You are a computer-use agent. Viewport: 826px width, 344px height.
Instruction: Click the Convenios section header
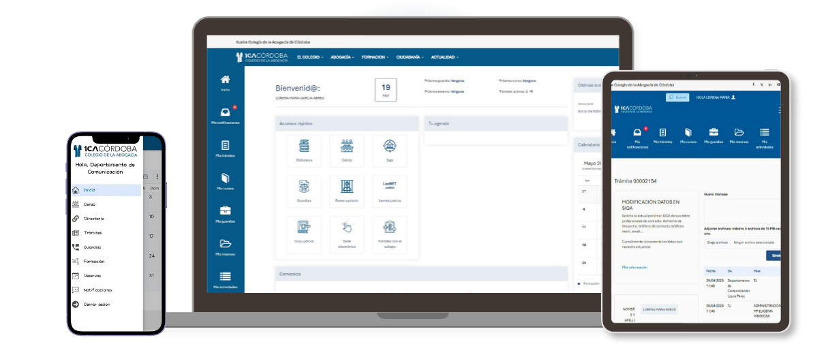coord(421,274)
